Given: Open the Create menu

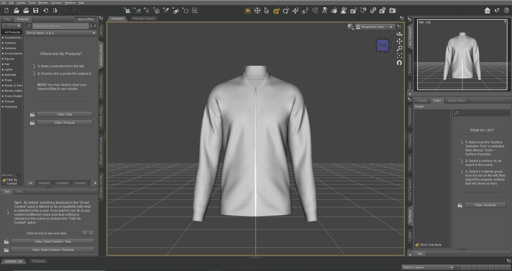Looking at the screenshot, I should (x=21, y=3).
